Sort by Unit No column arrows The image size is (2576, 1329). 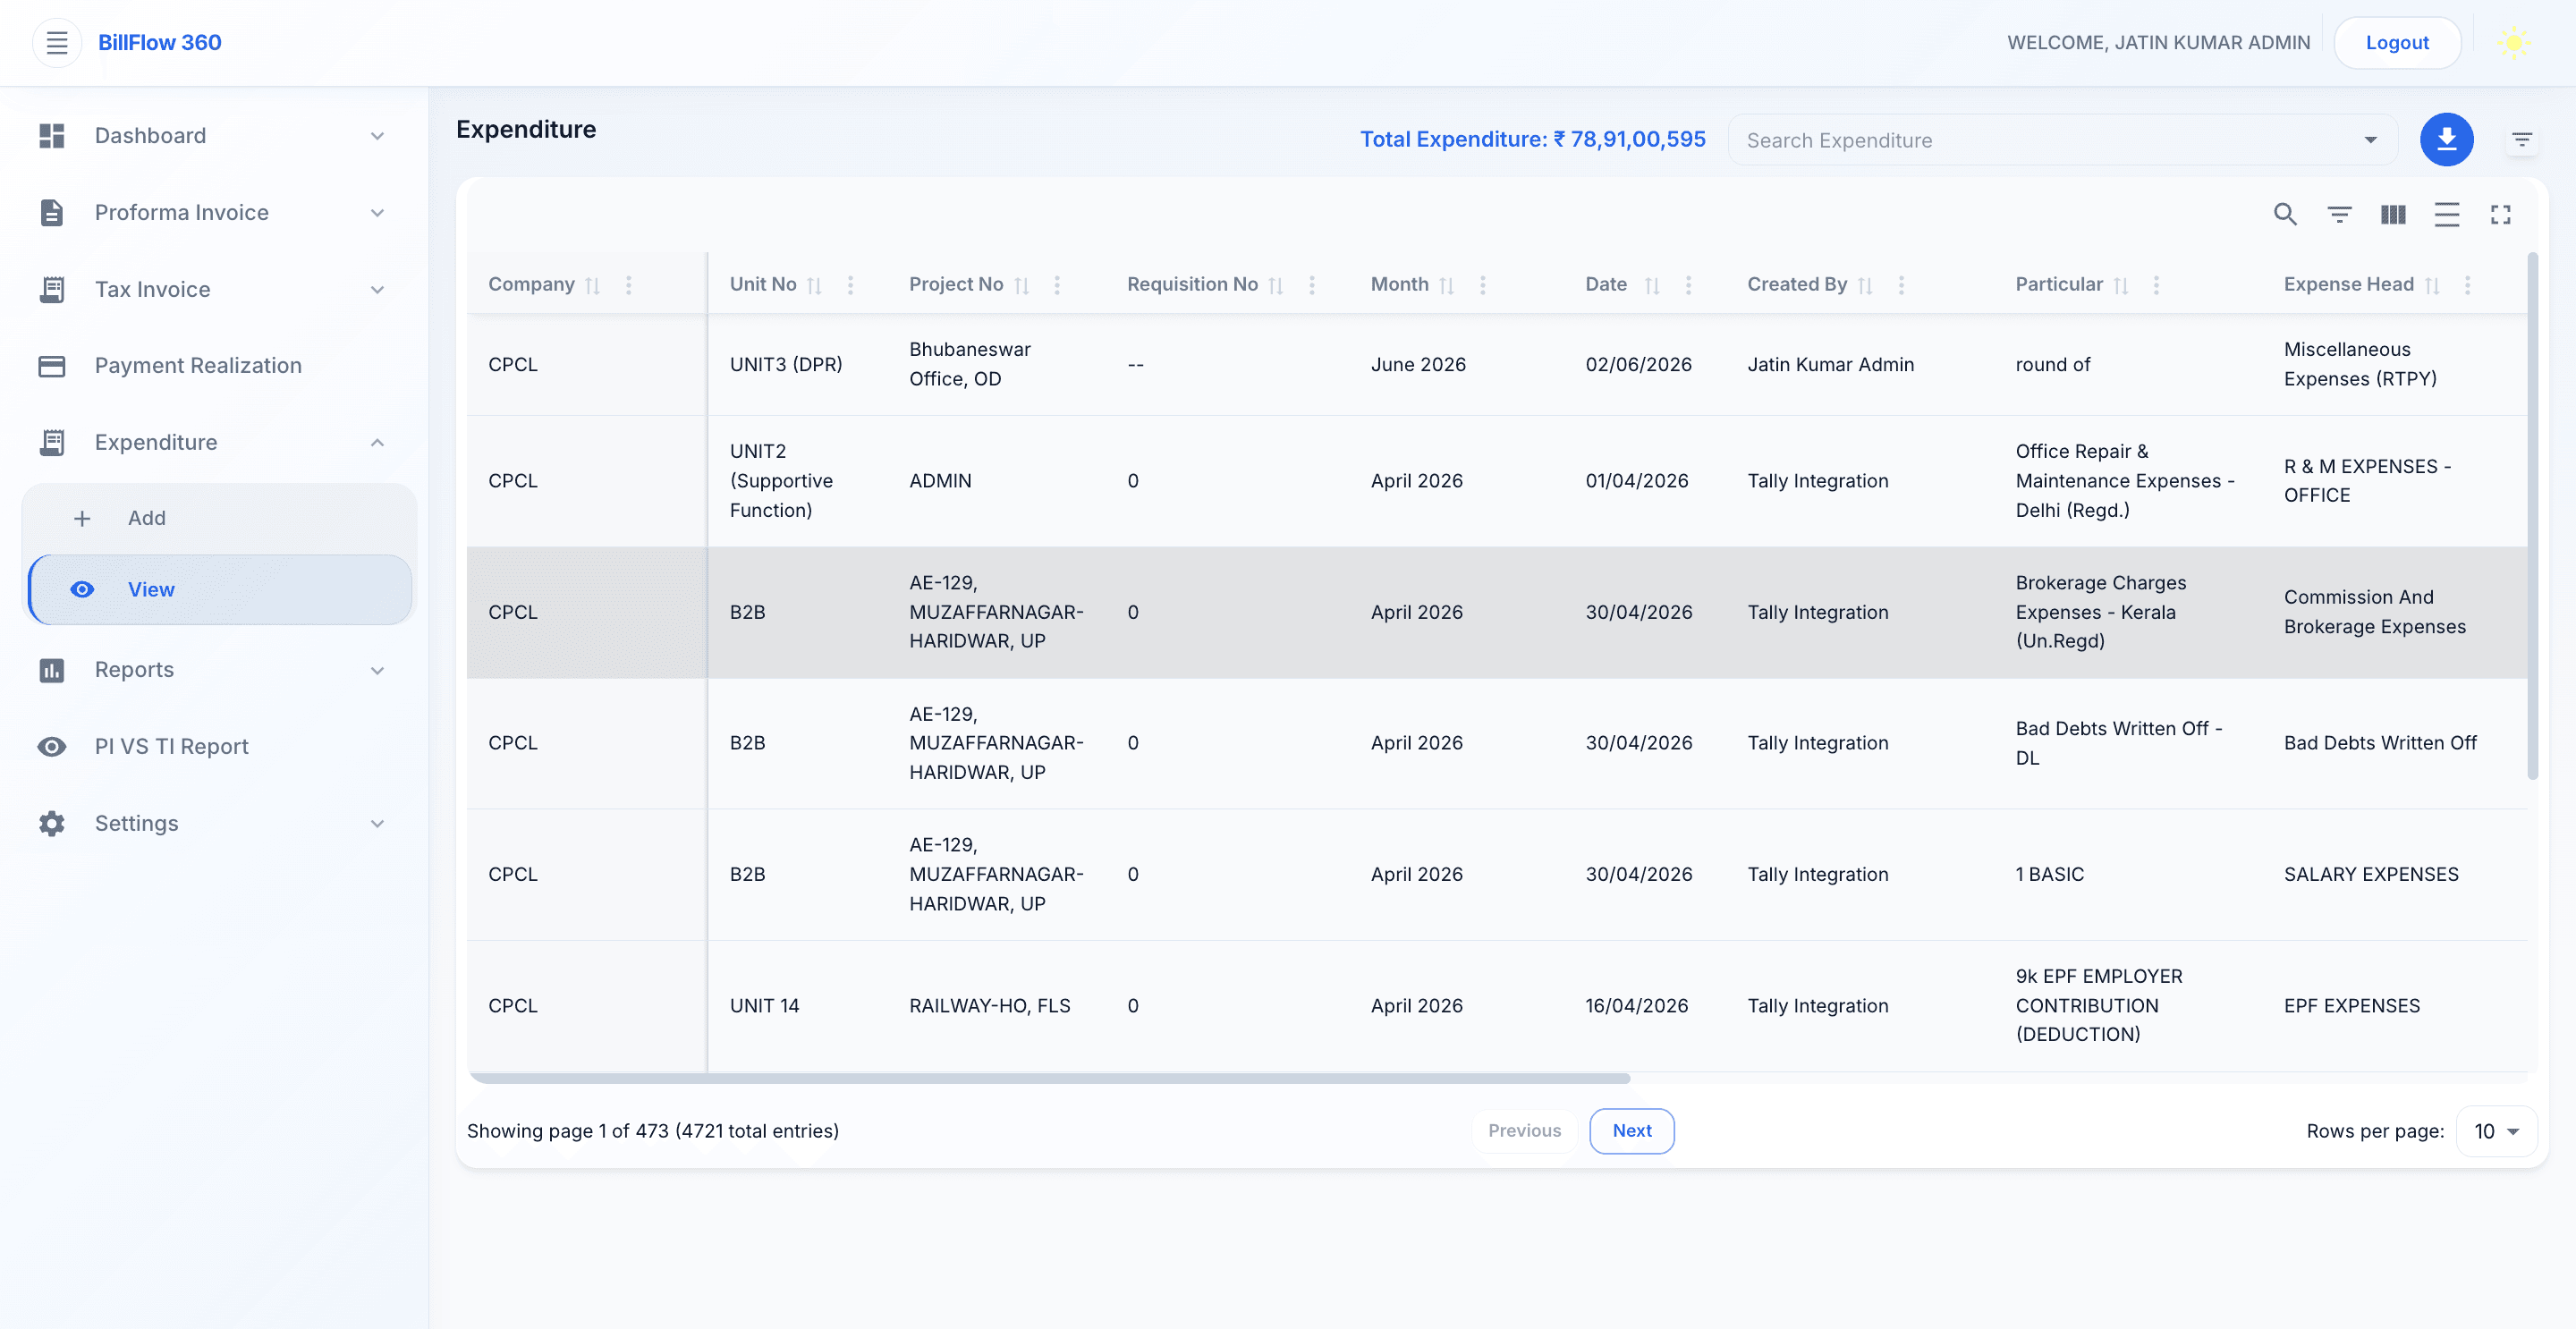tap(814, 286)
